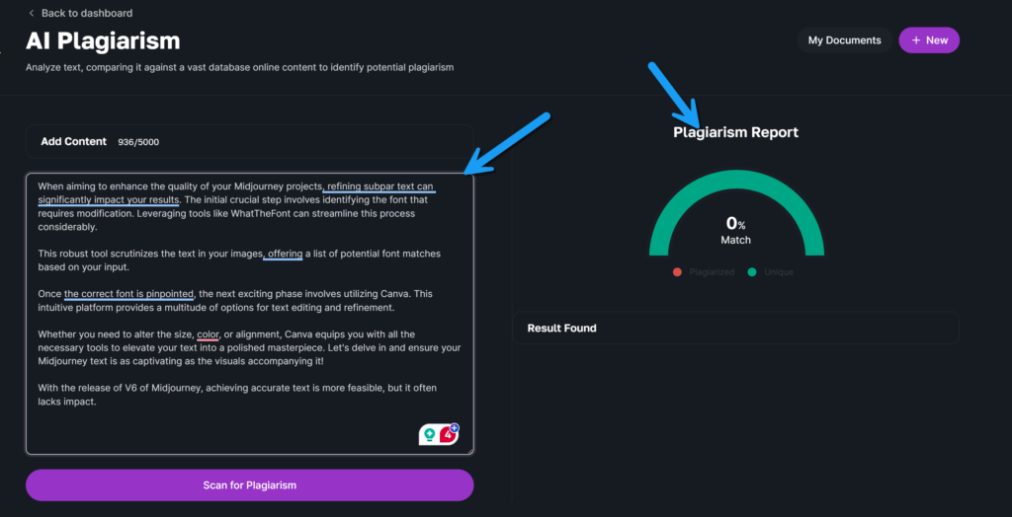Screen dimensions: 1012x517
Task: Click the plus icon in New button
Action: [916, 40]
